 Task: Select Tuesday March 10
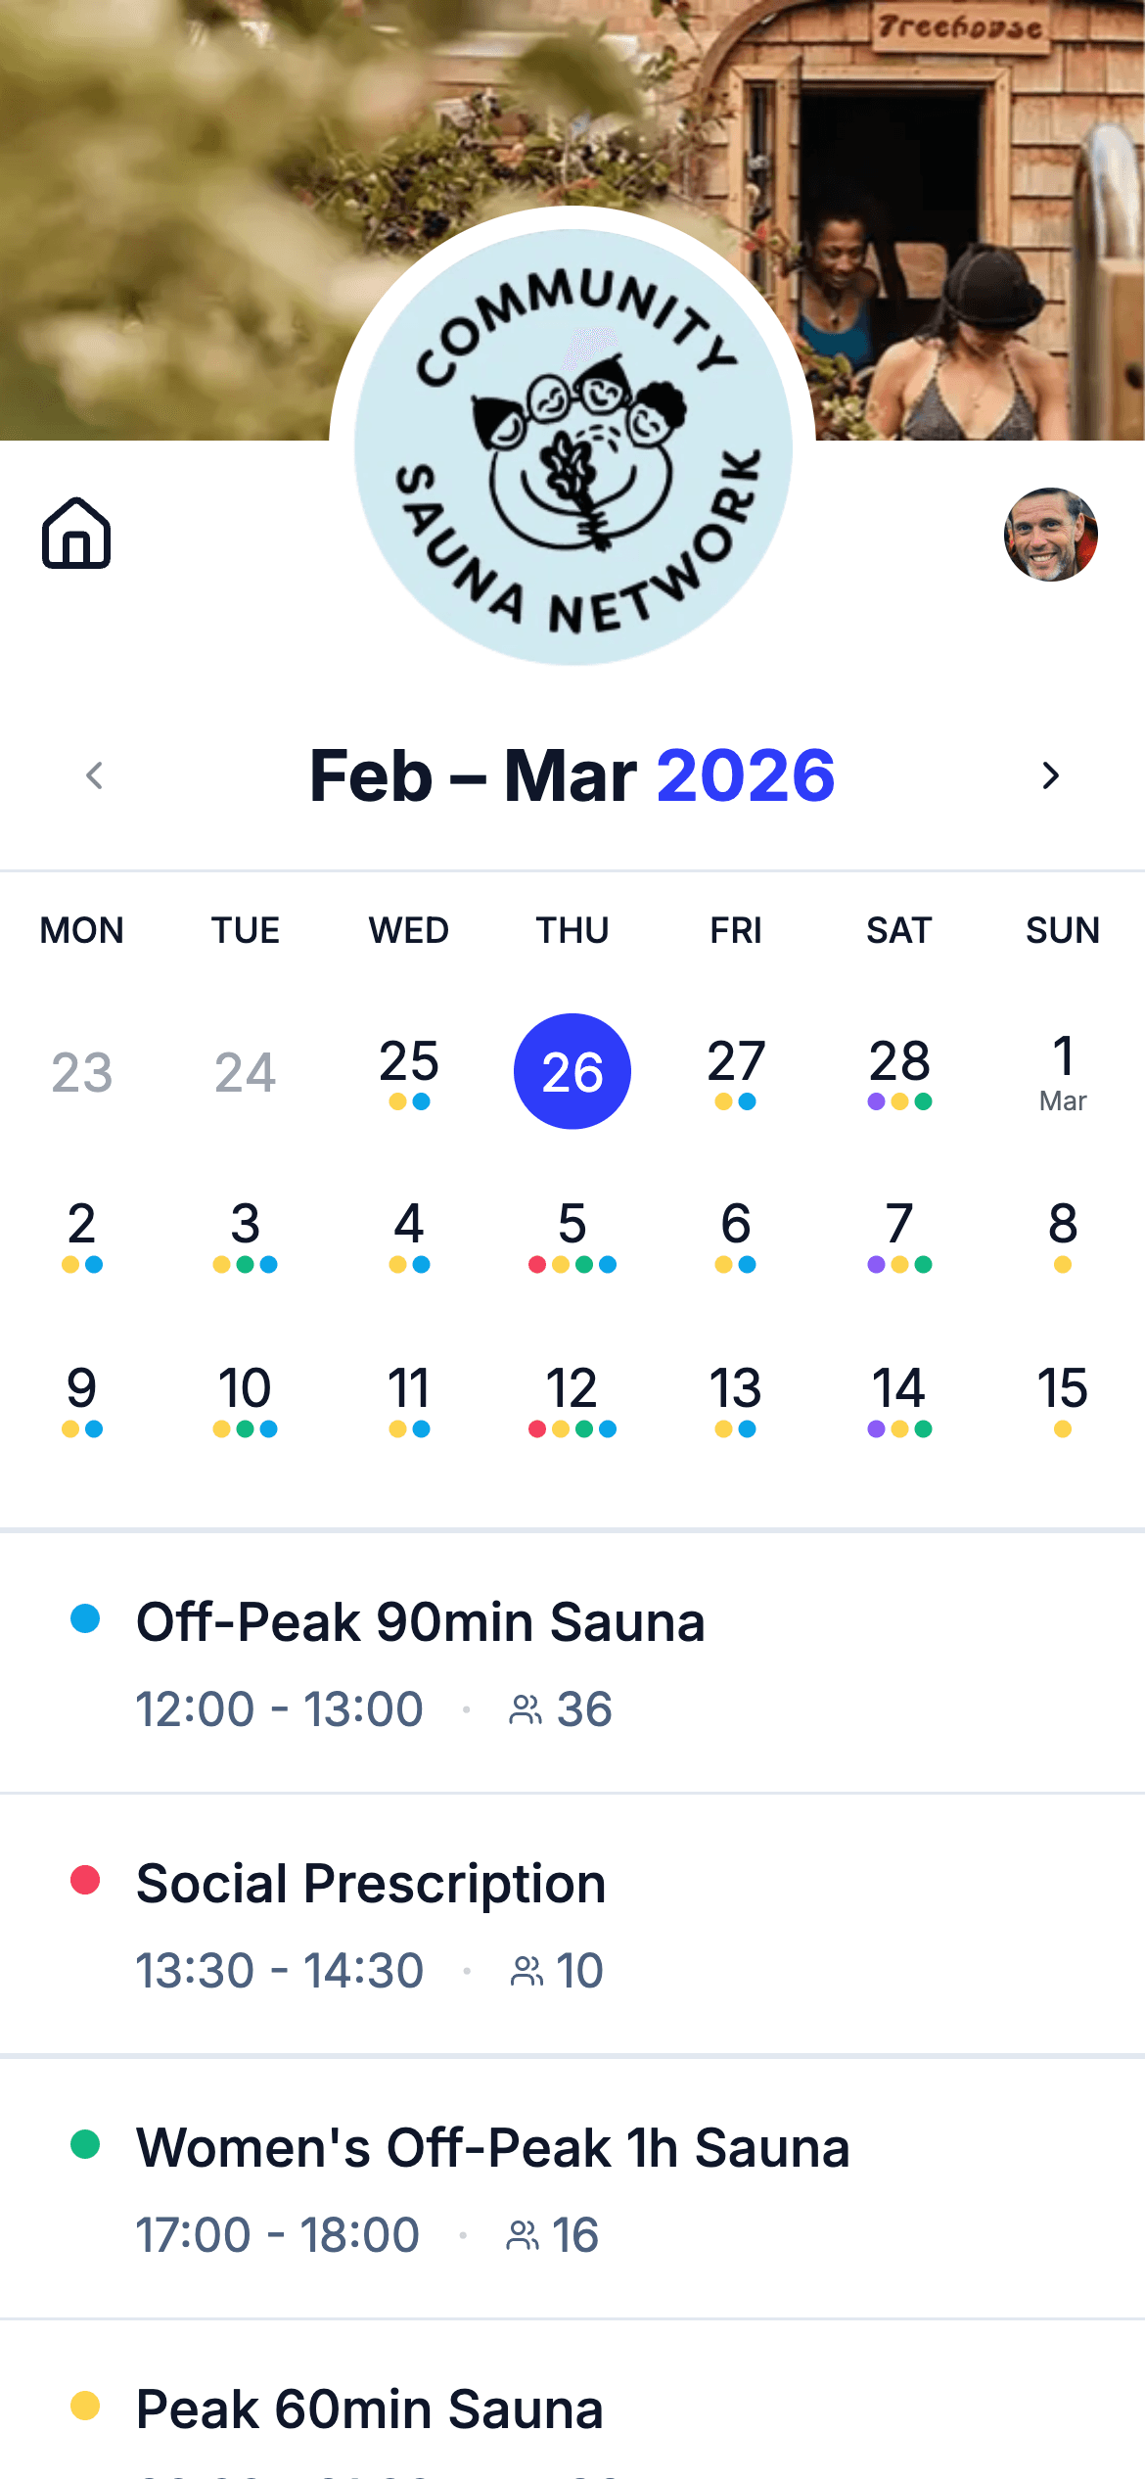[x=245, y=1398]
